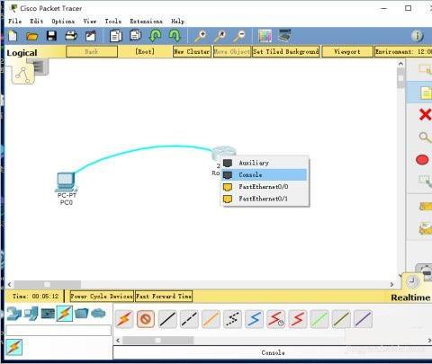Image resolution: width=432 pixels, height=364 pixels.
Task: Pick the blue coaxial cable
Action: click(254, 319)
